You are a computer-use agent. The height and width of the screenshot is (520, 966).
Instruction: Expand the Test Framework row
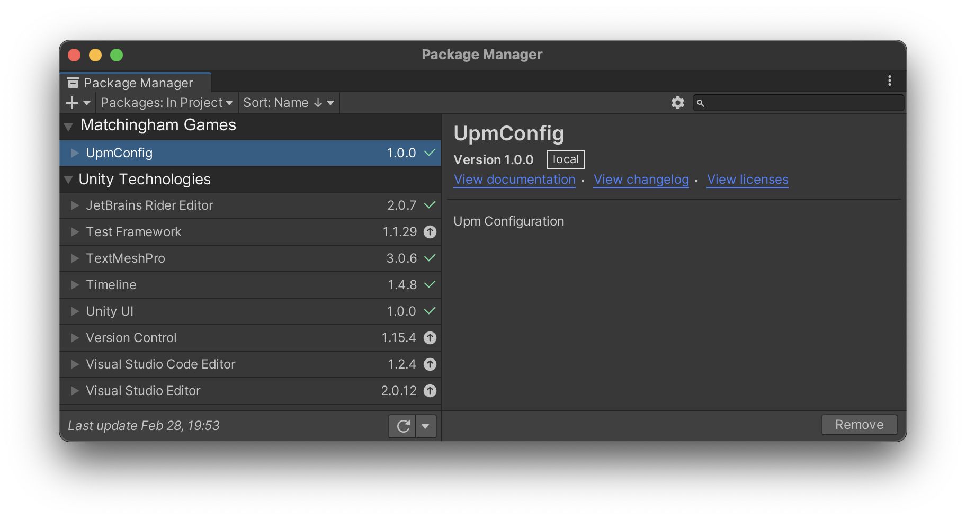tap(75, 232)
